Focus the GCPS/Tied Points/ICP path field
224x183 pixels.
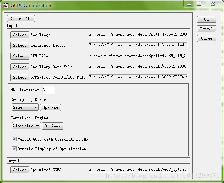tap(138, 77)
